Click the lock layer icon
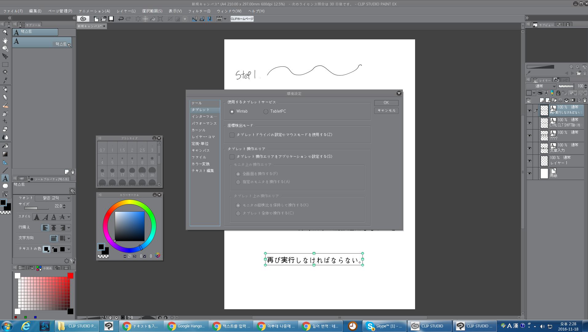The width and height of the screenshot is (588, 332). [558, 93]
